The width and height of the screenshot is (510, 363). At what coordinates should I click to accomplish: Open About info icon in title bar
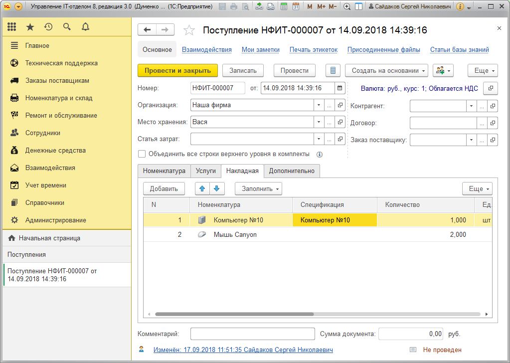(x=460, y=6)
